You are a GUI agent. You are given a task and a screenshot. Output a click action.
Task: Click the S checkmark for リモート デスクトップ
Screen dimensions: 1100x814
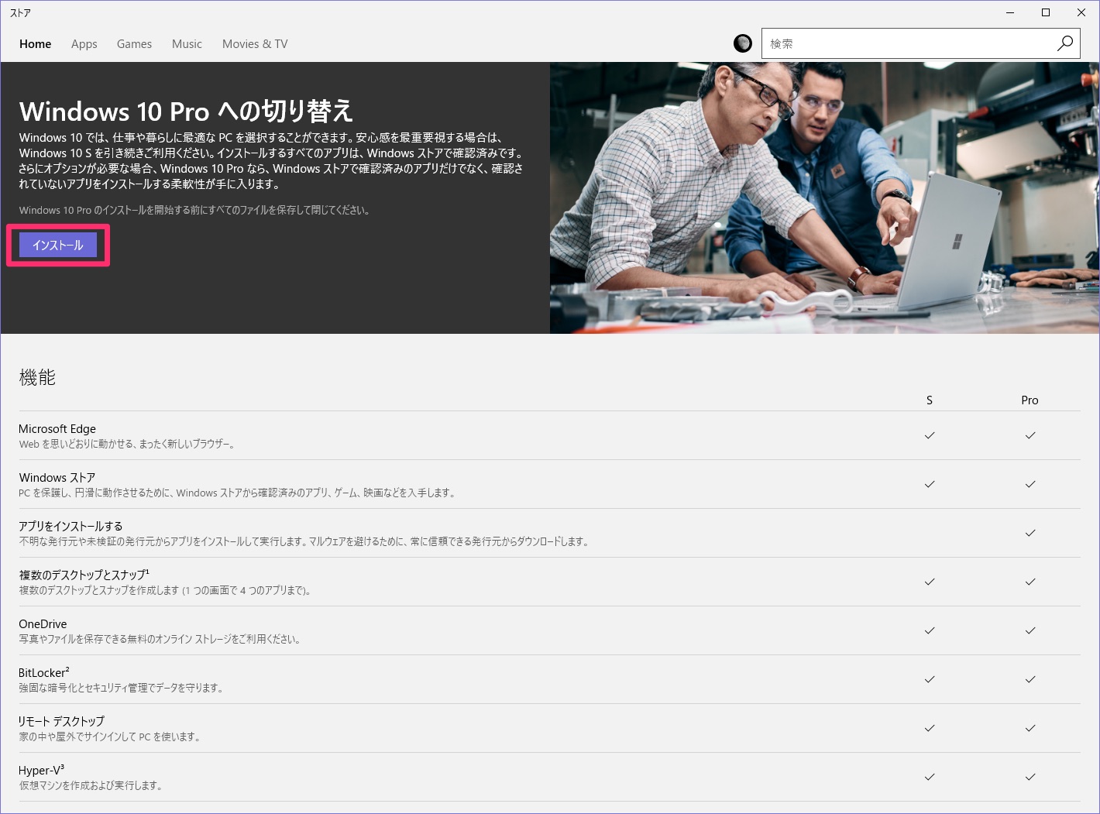click(930, 728)
